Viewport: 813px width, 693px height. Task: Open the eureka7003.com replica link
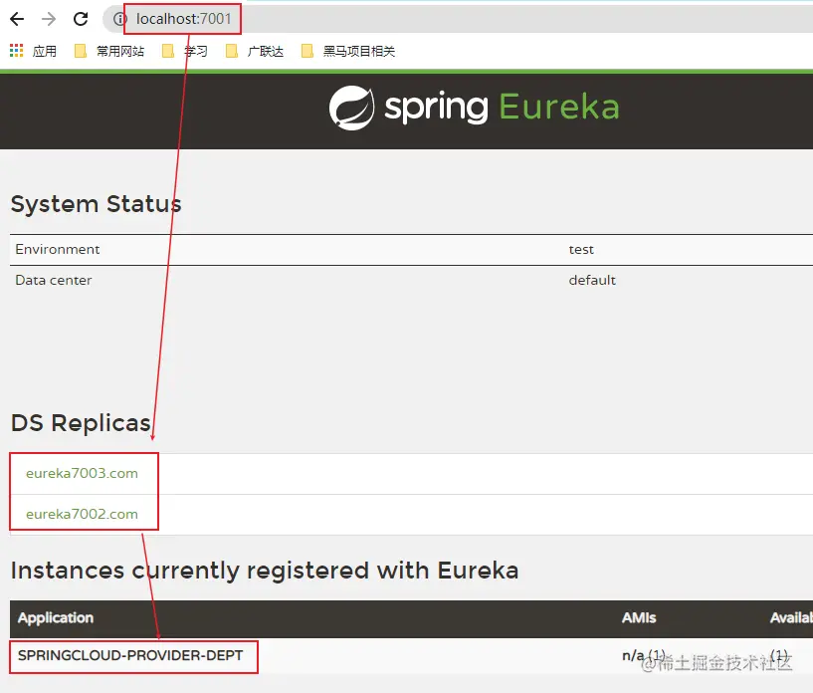click(x=82, y=473)
